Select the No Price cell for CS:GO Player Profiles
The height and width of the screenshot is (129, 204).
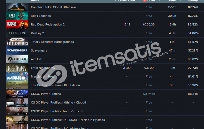point(149,94)
